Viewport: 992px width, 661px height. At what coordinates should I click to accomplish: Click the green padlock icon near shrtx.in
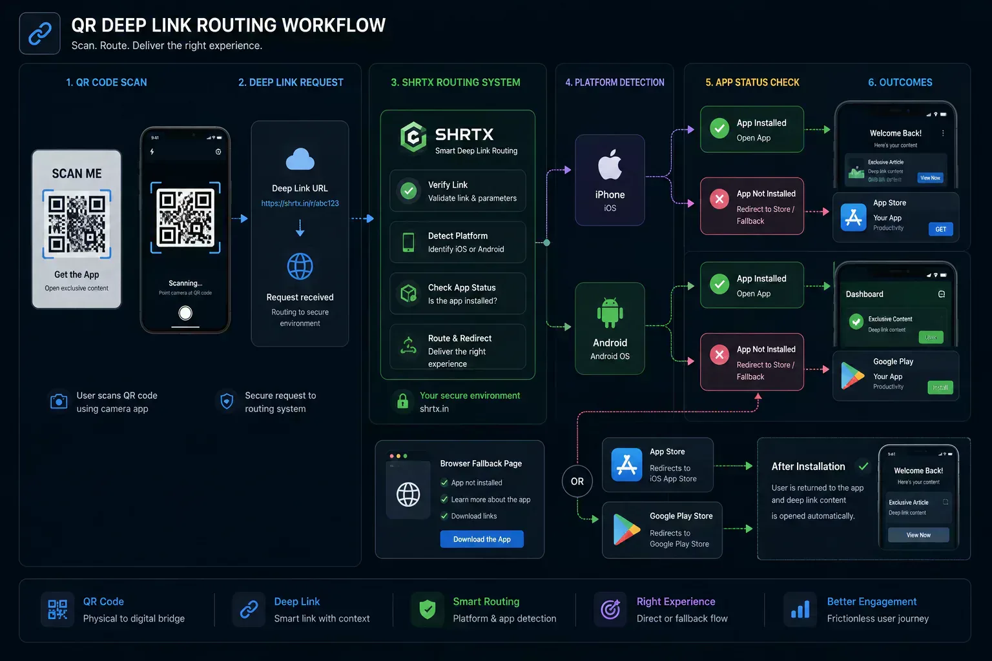(x=402, y=401)
